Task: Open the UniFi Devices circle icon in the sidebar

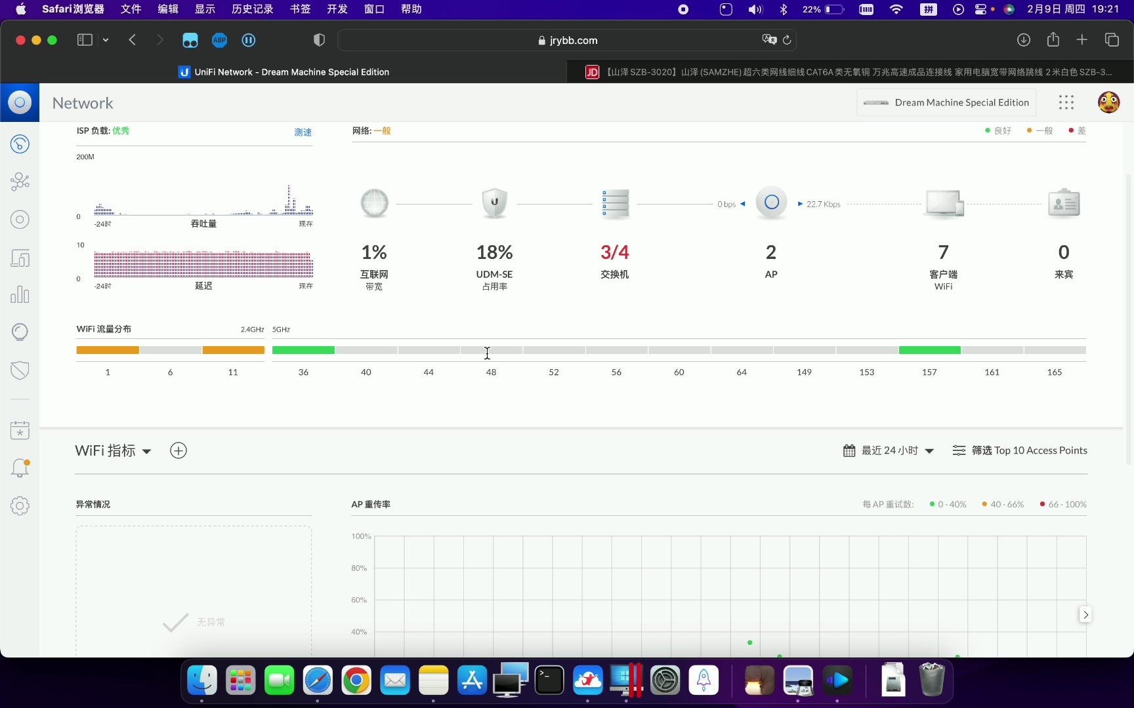Action: coord(20,220)
